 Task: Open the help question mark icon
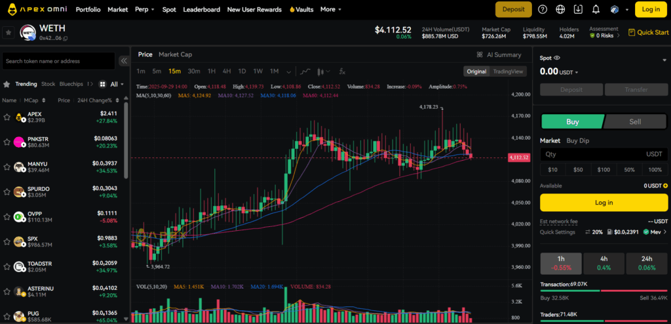pos(543,9)
